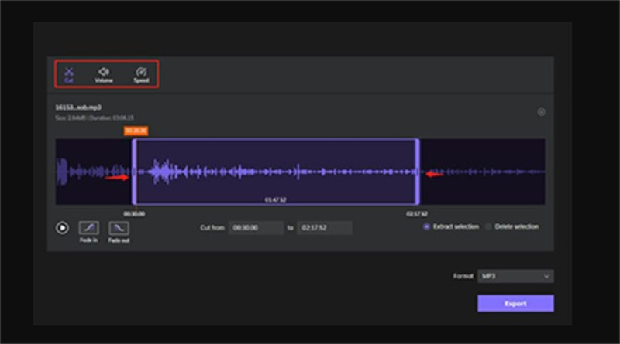Open the Volume tool

click(x=103, y=73)
